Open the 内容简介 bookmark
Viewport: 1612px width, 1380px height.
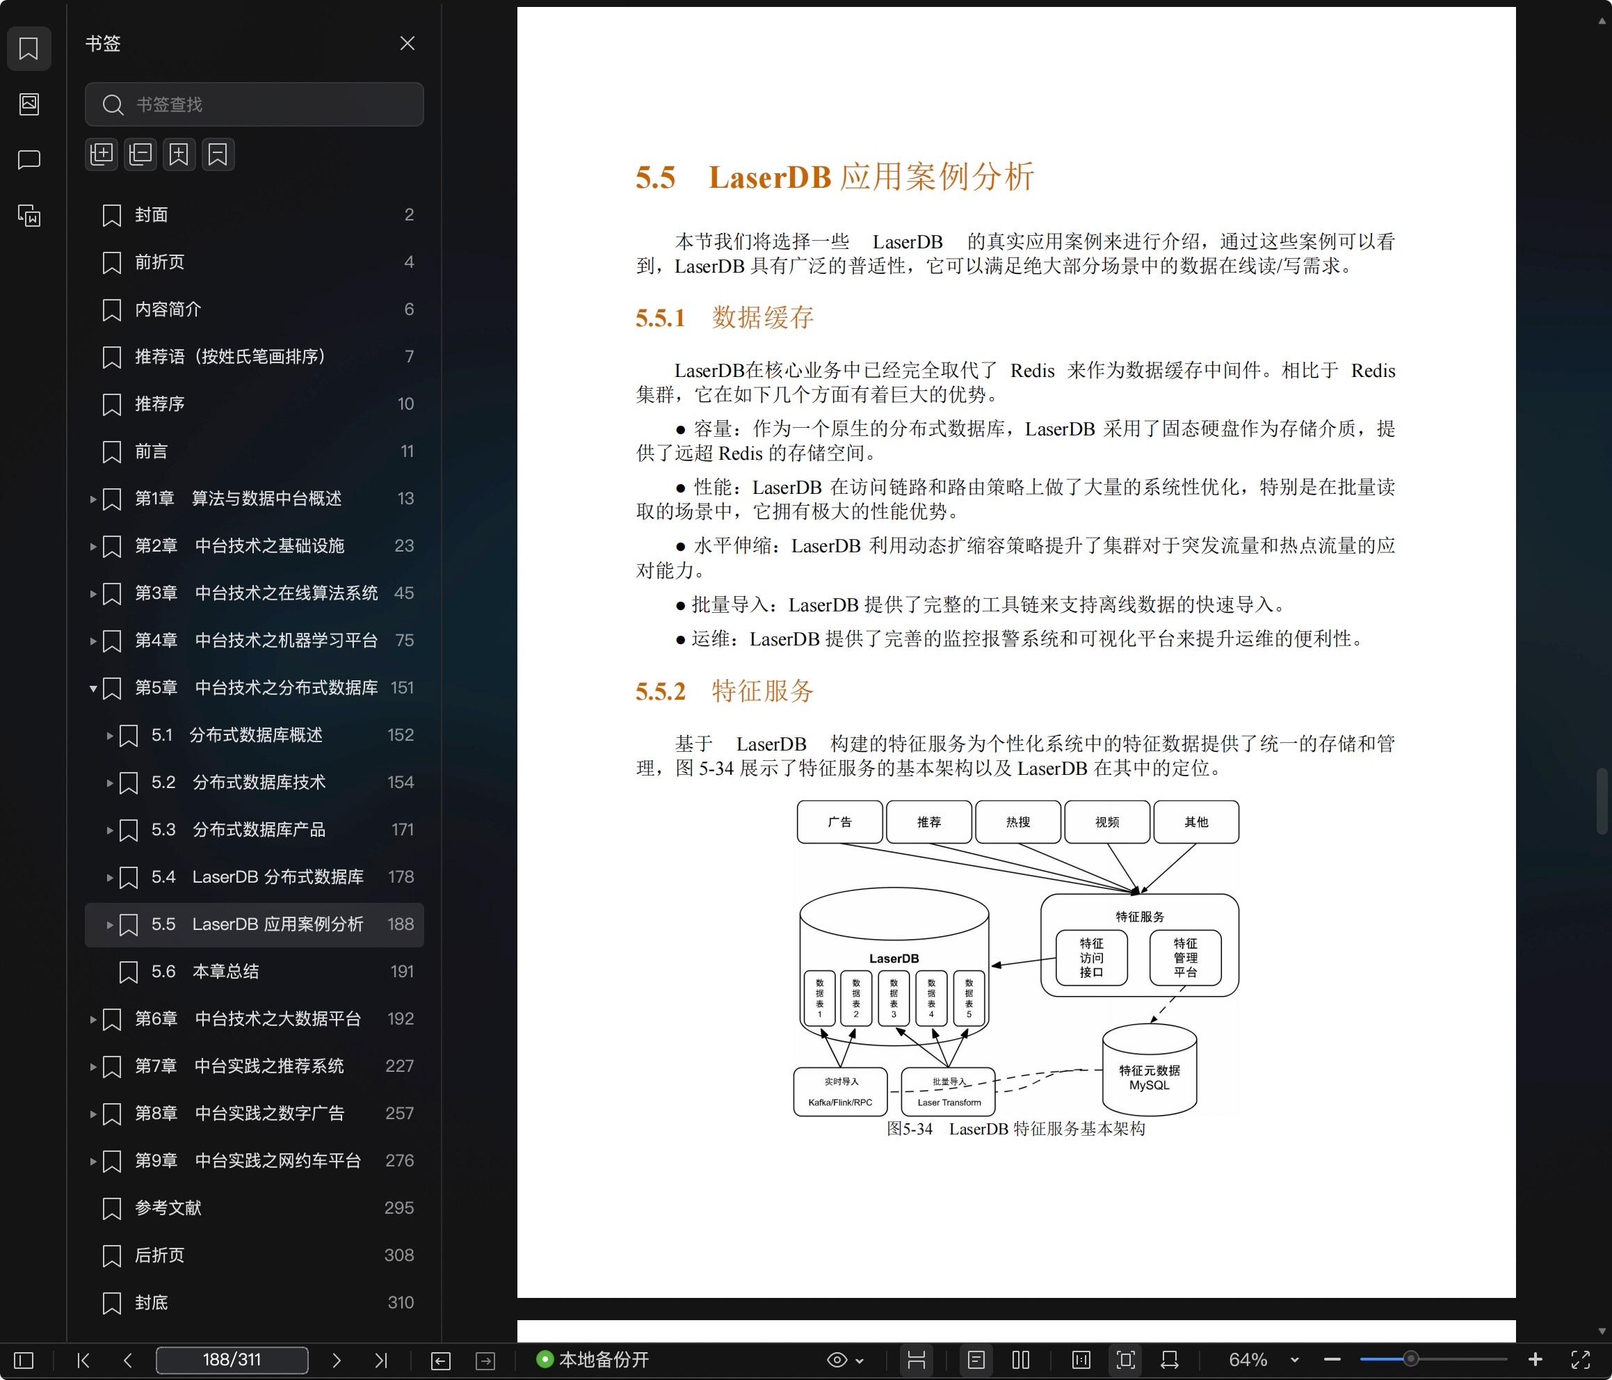point(255,310)
